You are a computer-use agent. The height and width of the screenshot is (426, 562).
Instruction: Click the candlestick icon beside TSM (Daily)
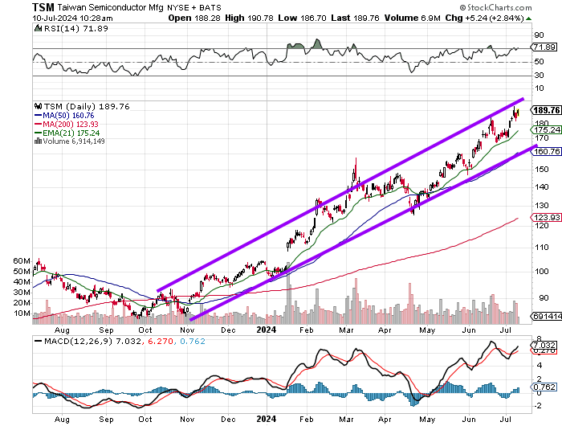tap(37, 105)
